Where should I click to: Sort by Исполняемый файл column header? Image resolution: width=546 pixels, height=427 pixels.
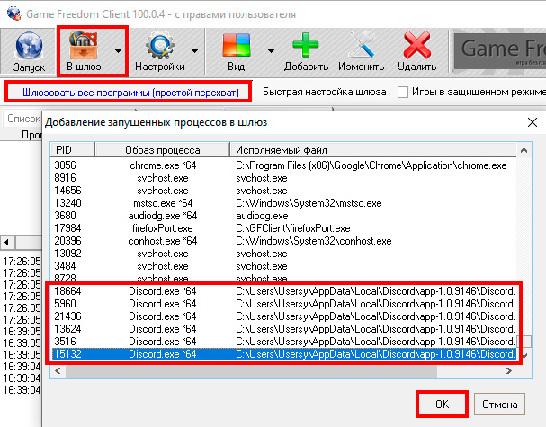[373, 150]
